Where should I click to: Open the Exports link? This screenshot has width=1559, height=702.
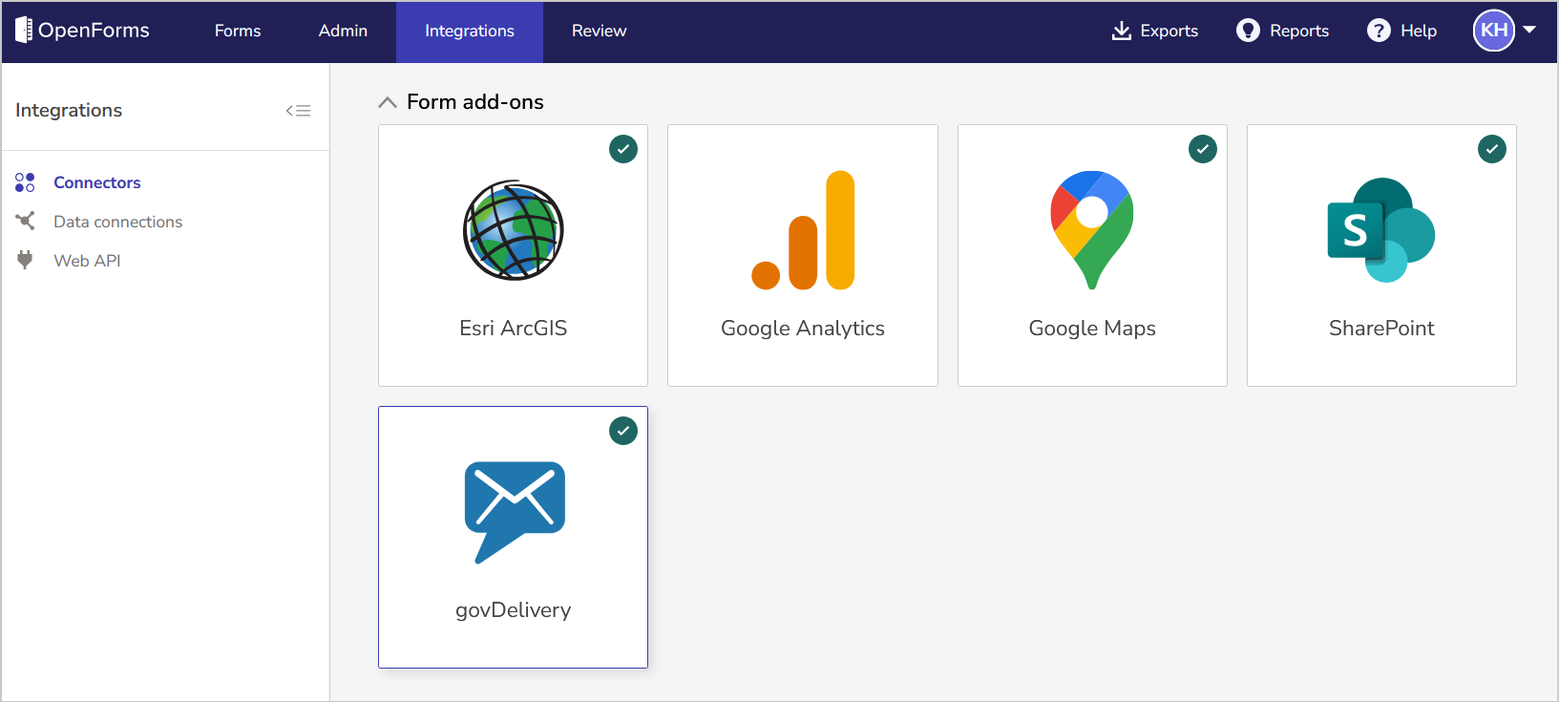click(1169, 31)
